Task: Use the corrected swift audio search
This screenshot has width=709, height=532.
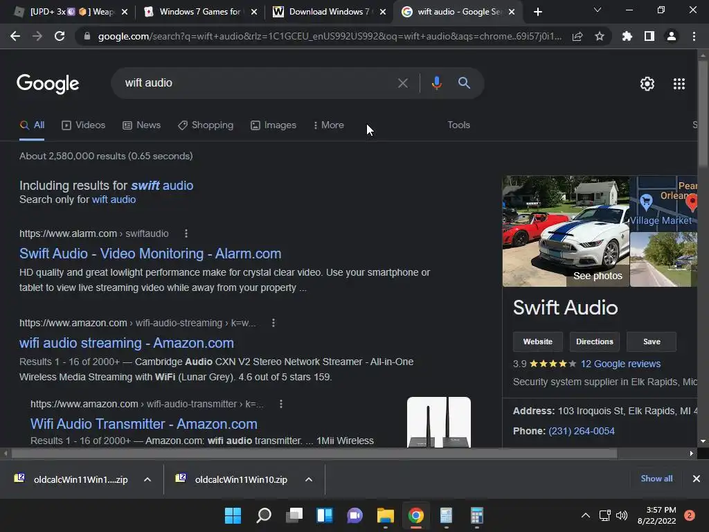Action: [162, 186]
